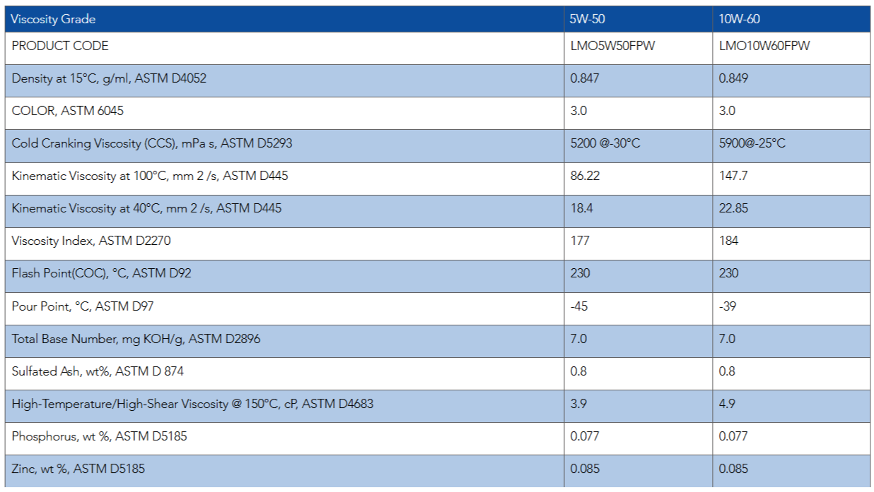Select the Sulfated Ash row label
The image size is (874, 492).
click(98, 371)
